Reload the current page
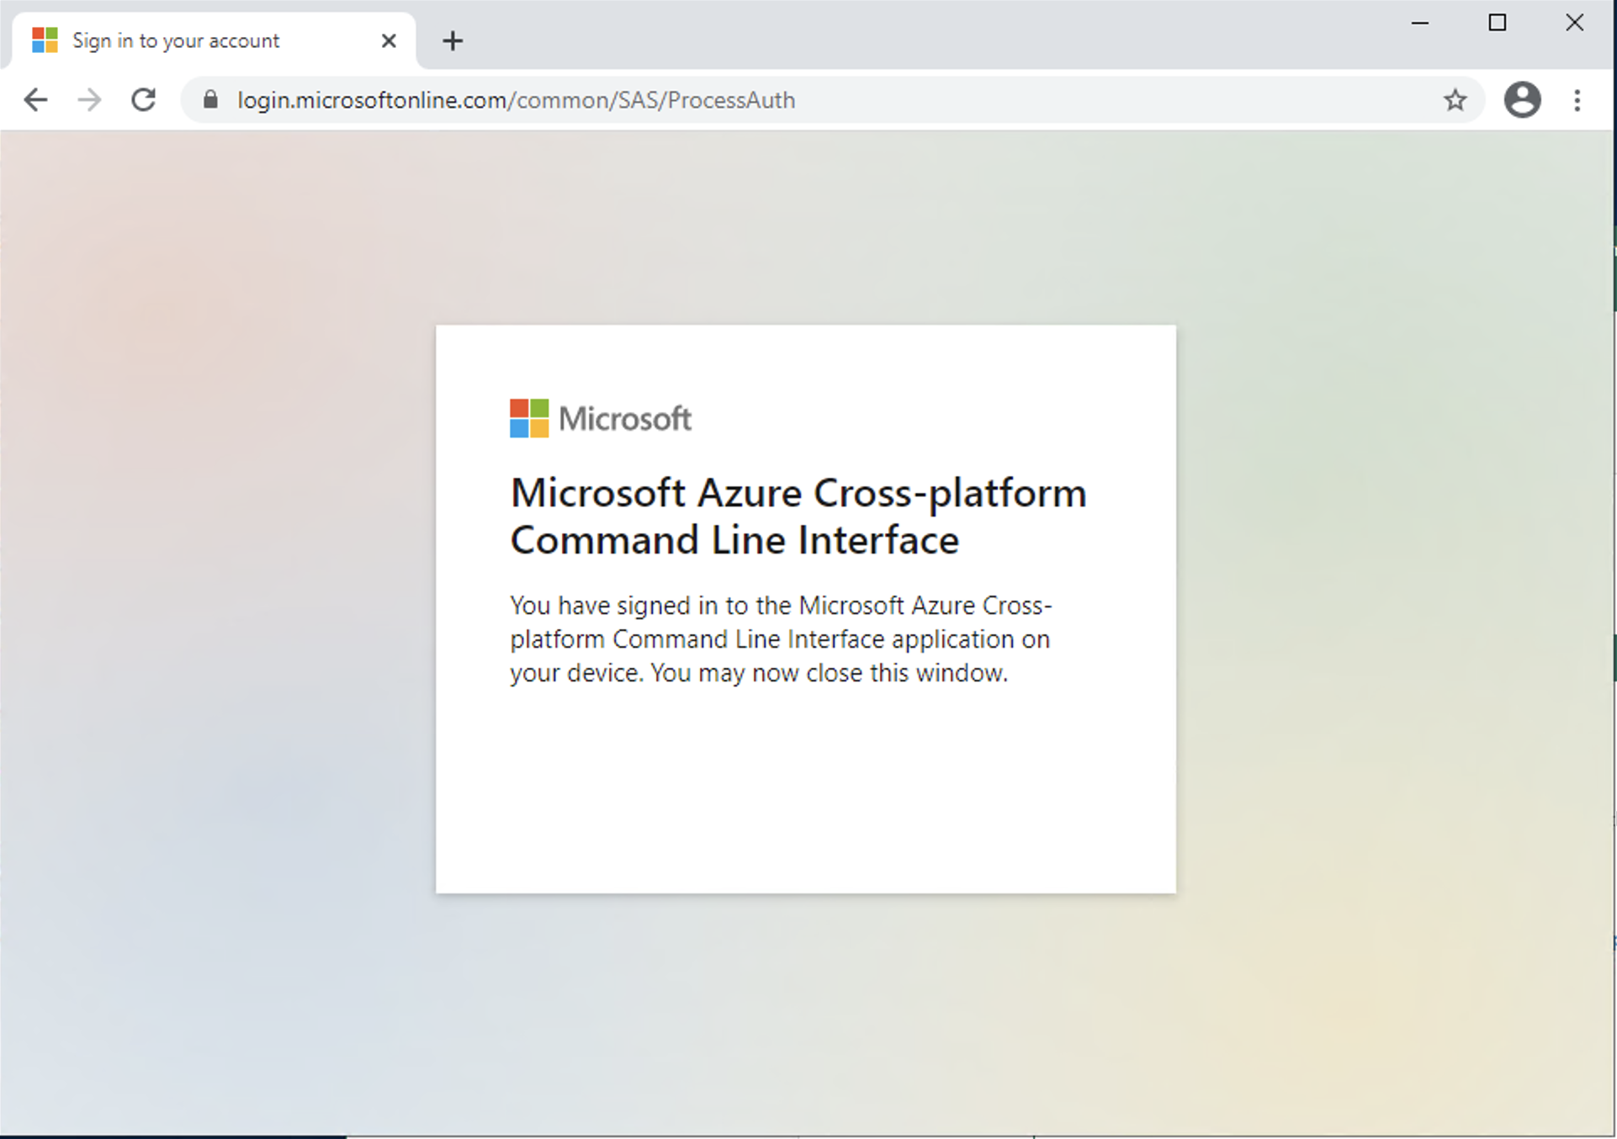Screen dimensions: 1617x1139 pos(144,100)
